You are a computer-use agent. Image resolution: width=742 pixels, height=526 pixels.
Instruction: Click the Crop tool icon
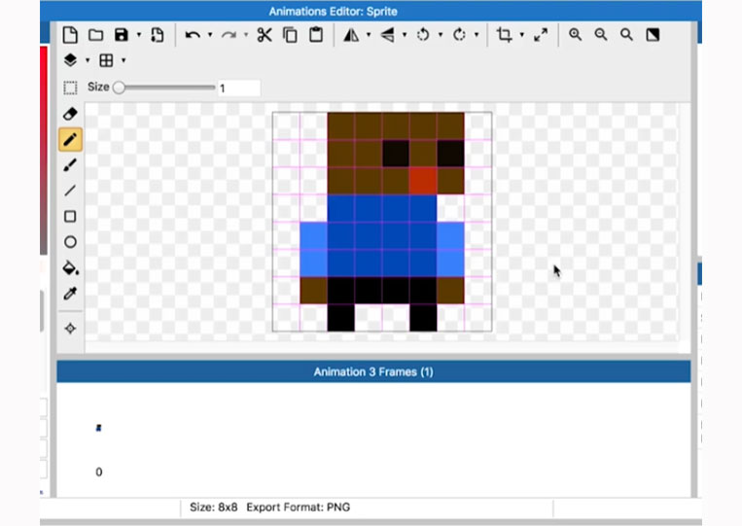pyautogui.click(x=504, y=35)
